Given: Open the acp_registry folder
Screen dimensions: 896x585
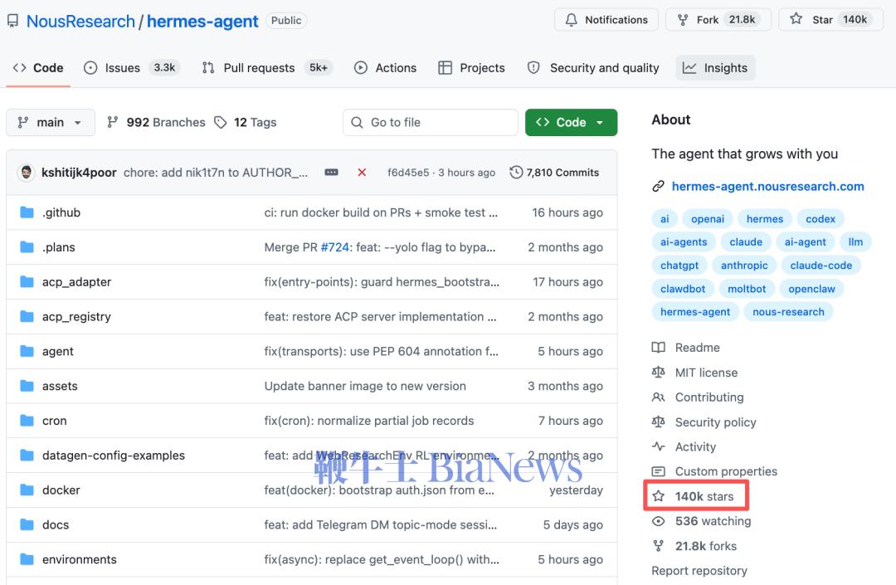Looking at the screenshot, I should pos(76,317).
